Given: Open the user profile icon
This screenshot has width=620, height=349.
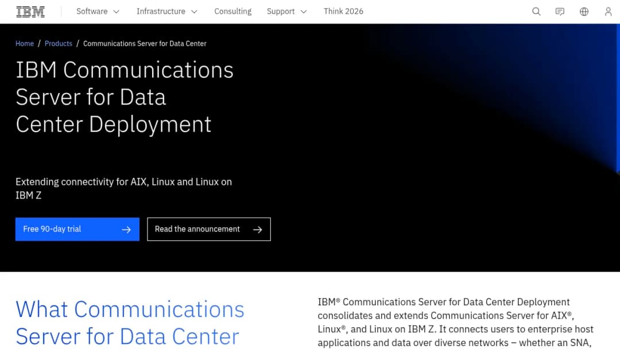Looking at the screenshot, I should point(608,11).
